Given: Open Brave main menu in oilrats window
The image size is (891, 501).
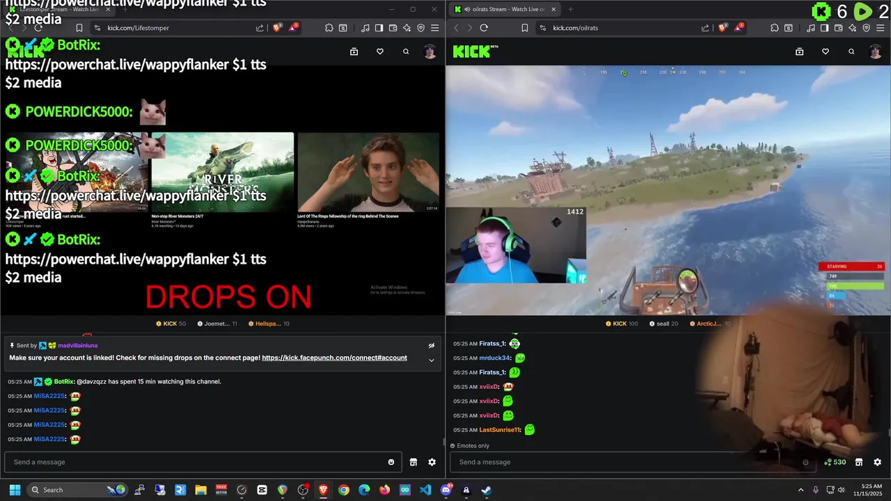Looking at the screenshot, I should click(880, 28).
